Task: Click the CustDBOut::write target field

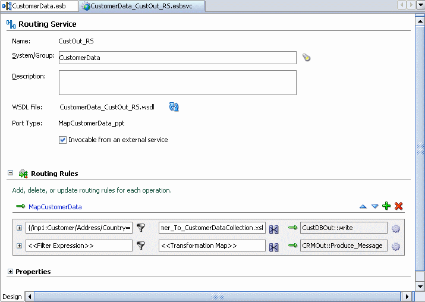Action: 344,228
